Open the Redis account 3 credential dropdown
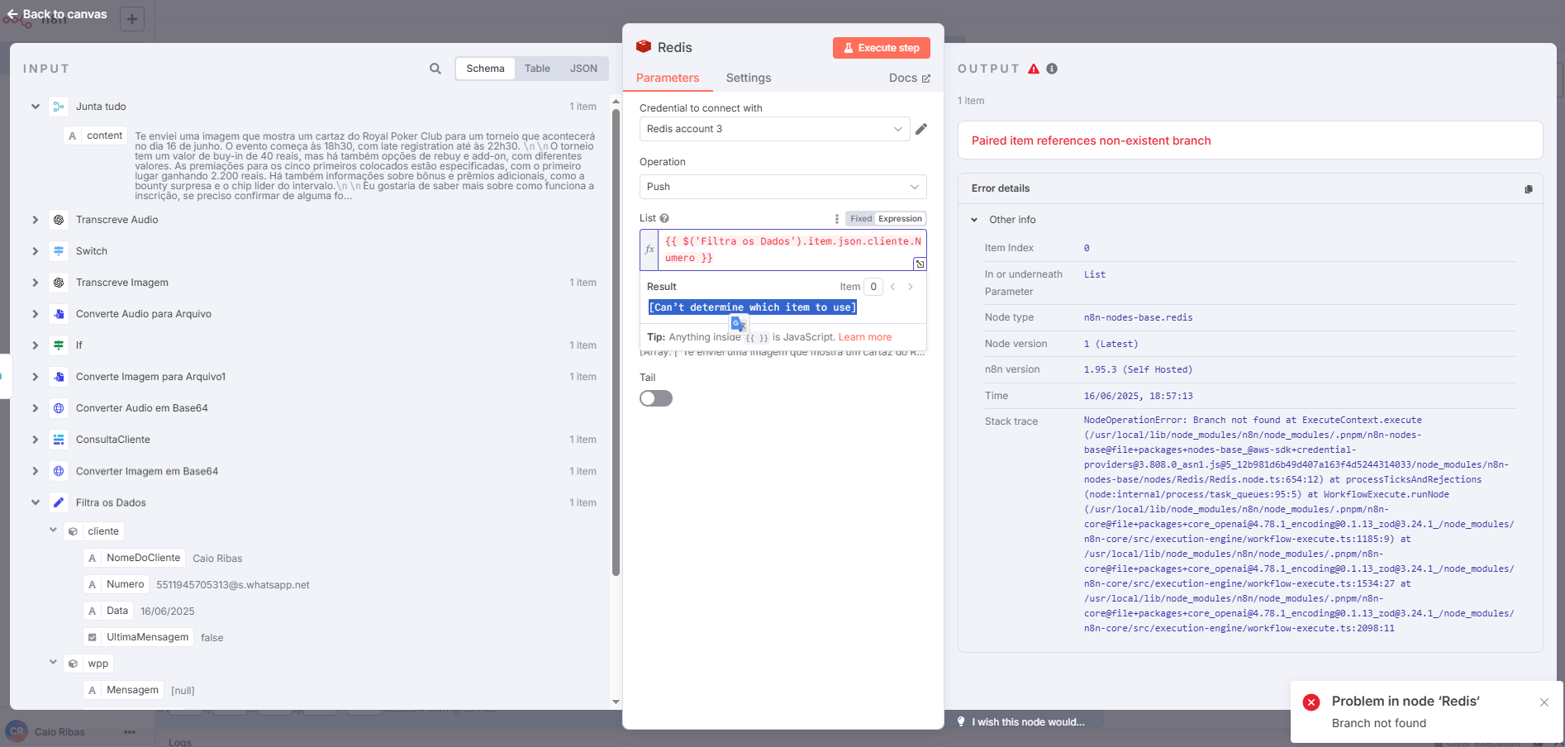The image size is (1565, 747). click(775, 129)
